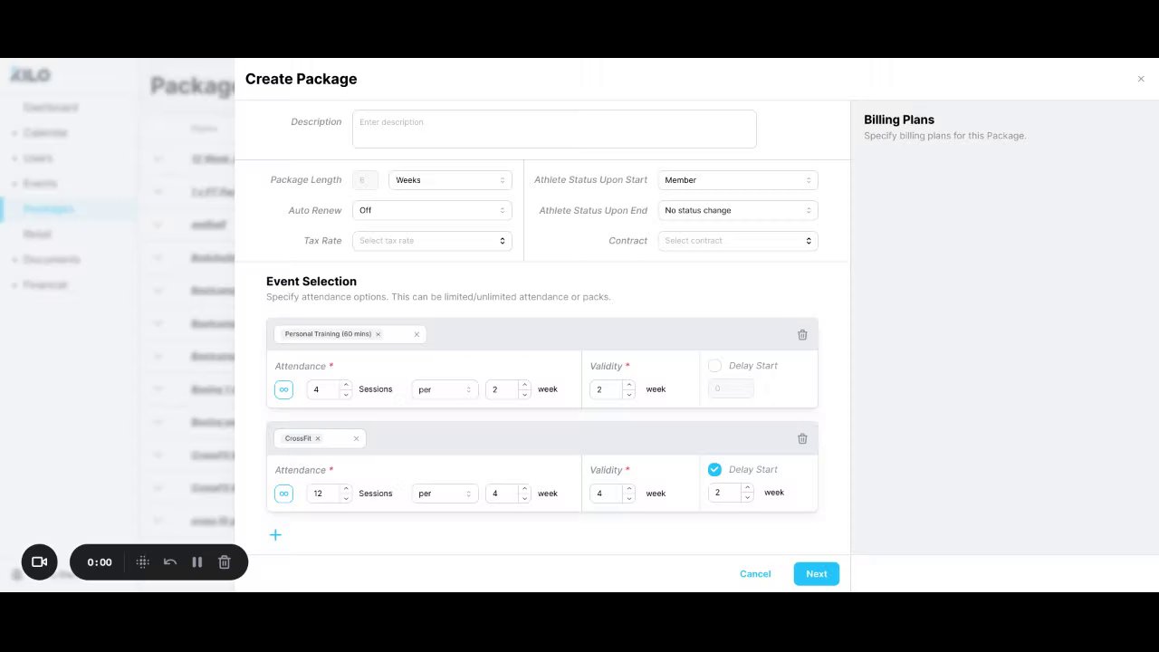Image resolution: width=1159 pixels, height=652 pixels.
Task: Restart recording with the undo arrow
Action: tap(169, 562)
